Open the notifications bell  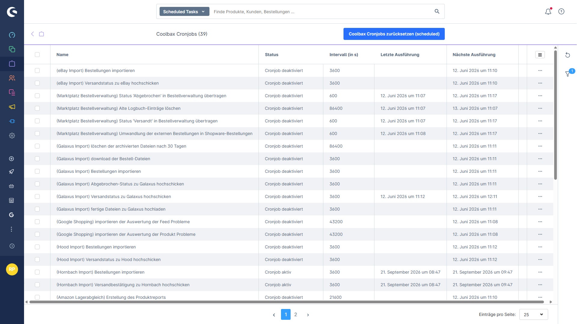tap(548, 11)
